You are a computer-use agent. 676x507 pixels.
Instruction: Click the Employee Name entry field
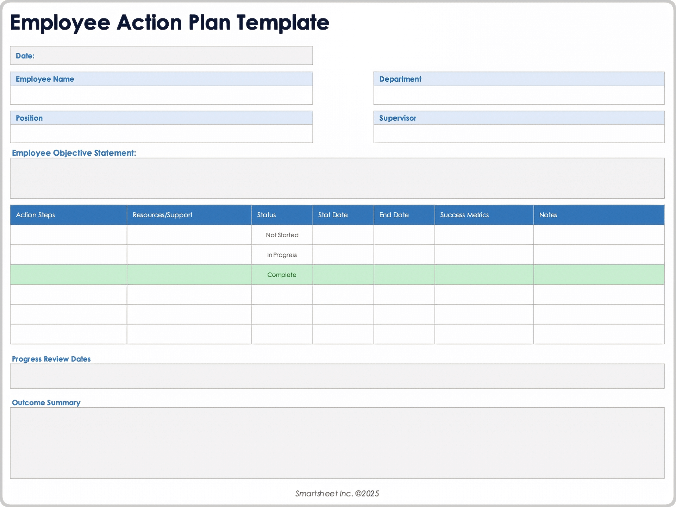click(x=161, y=95)
